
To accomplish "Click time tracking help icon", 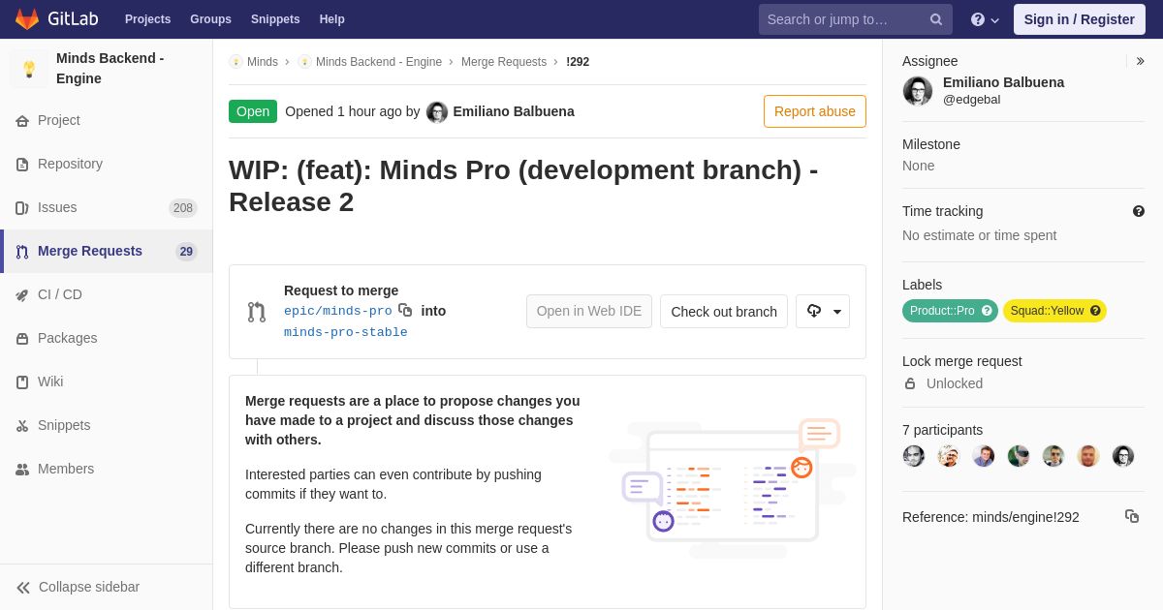I will click(x=1139, y=211).
